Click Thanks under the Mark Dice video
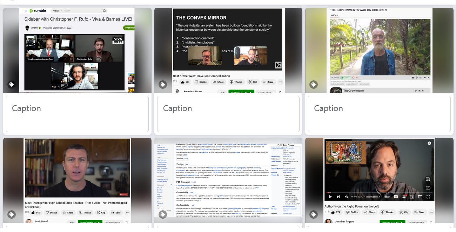The height and width of the screenshot is (232, 456). (x=85, y=212)
